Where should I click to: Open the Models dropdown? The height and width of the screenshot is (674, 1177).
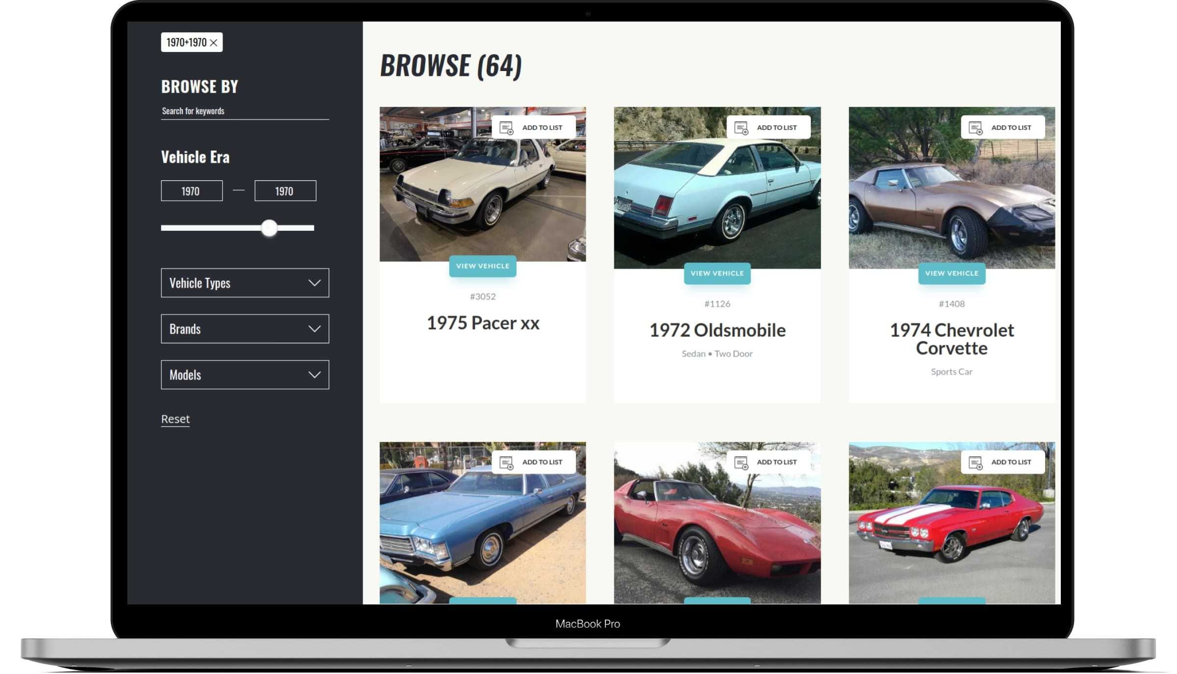tap(245, 375)
